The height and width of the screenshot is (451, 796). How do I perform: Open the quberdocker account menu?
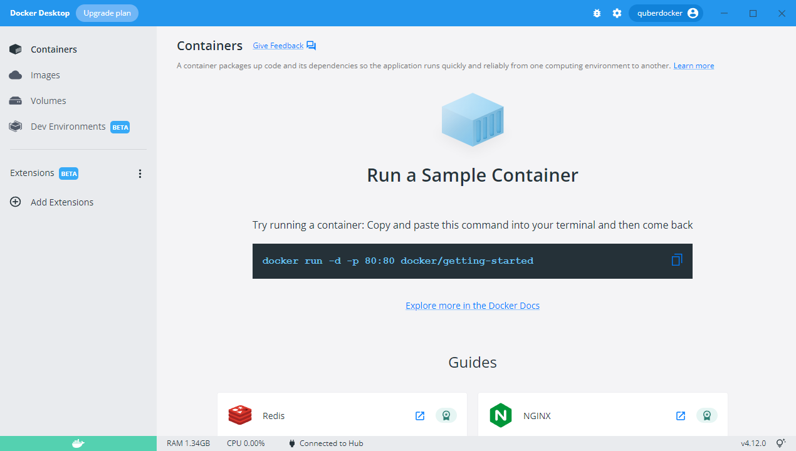(666, 13)
